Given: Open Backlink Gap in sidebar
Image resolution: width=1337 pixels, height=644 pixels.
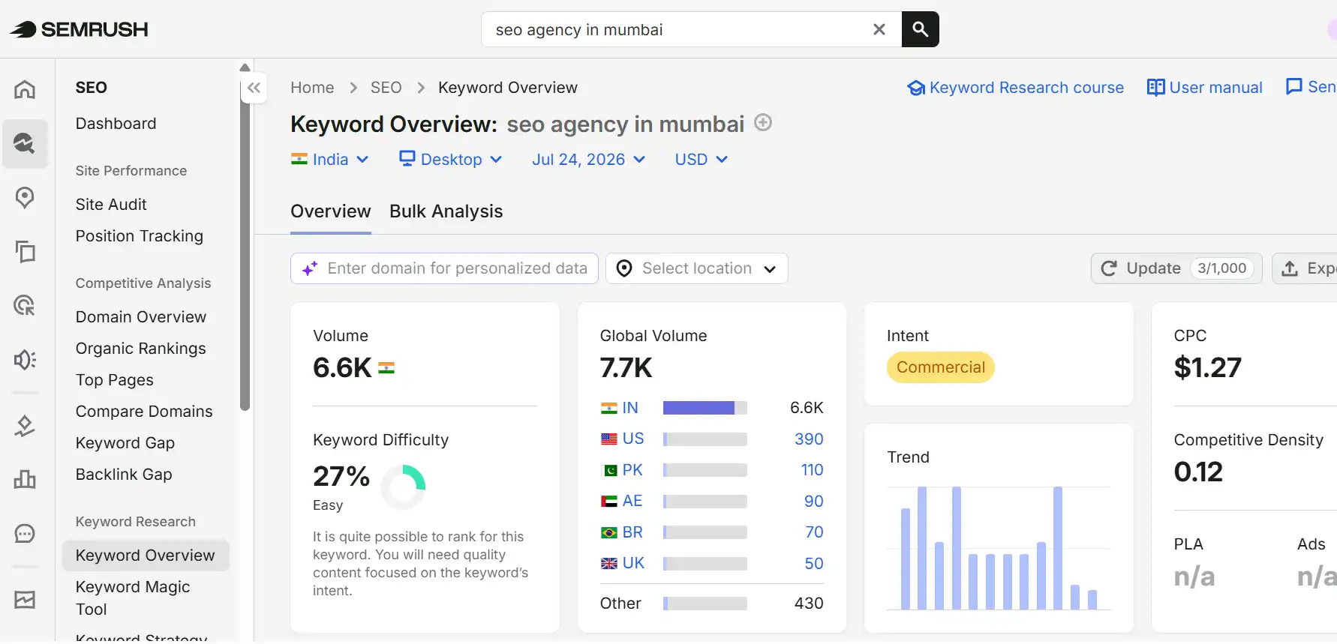Looking at the screenshot, I should pyautogui.click(x=124, y=475).
